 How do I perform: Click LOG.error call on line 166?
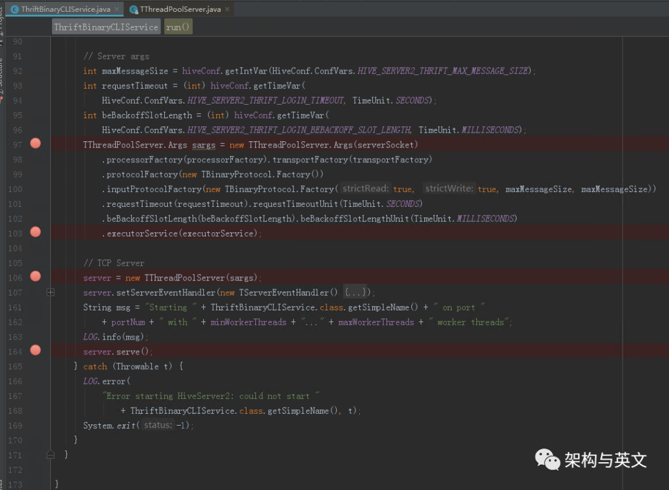click(x=107, y=381)
